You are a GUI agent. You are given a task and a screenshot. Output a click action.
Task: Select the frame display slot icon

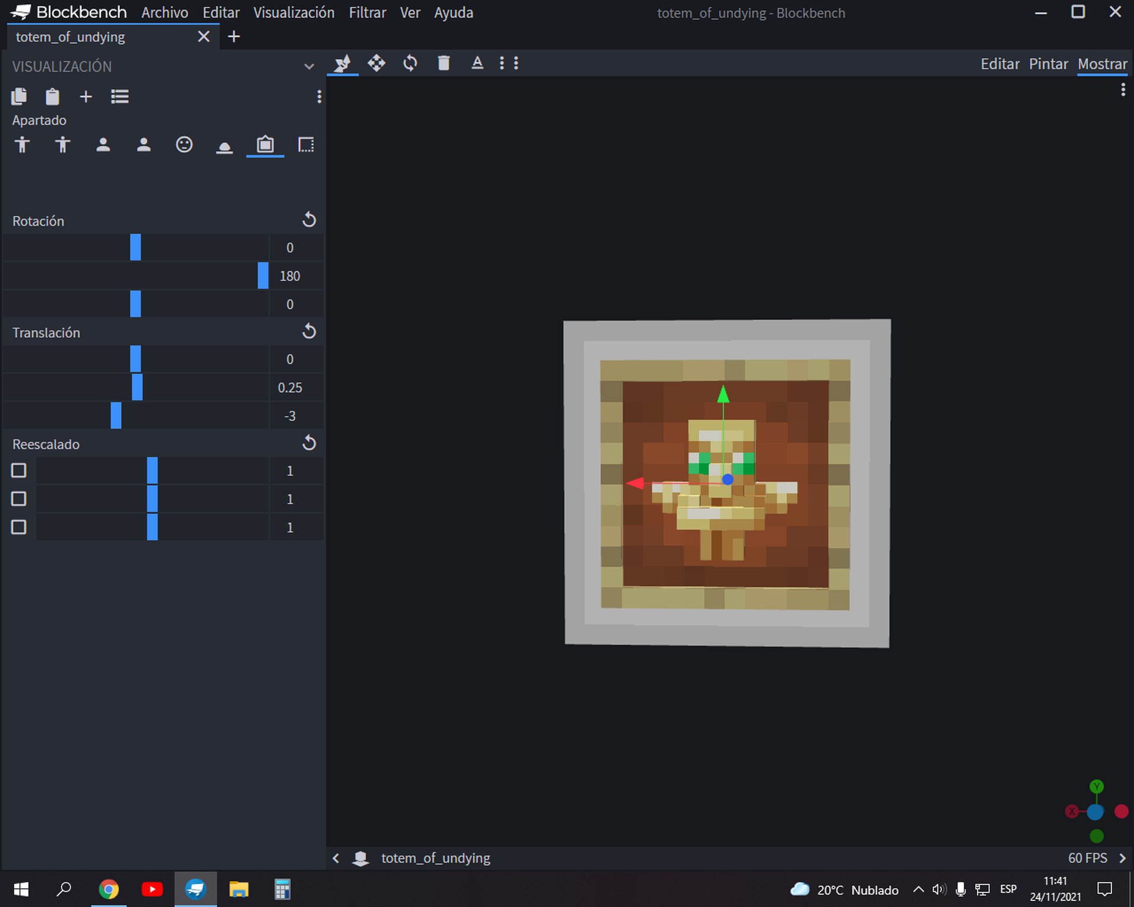(x=265, y=145)
